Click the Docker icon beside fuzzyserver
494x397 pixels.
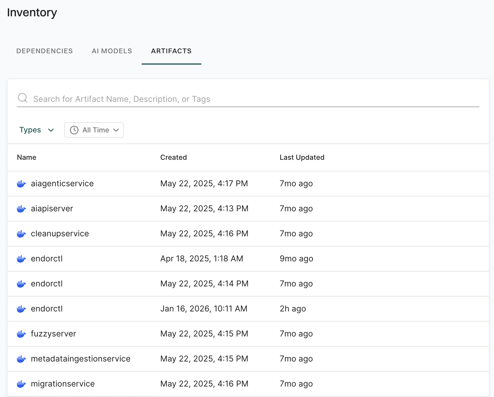tap(21, 334)
